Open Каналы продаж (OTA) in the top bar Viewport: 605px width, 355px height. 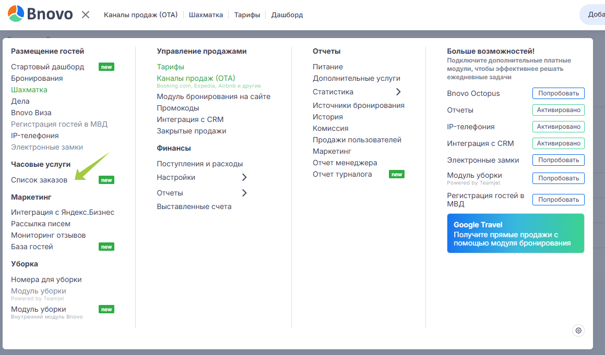pos(141,15)
